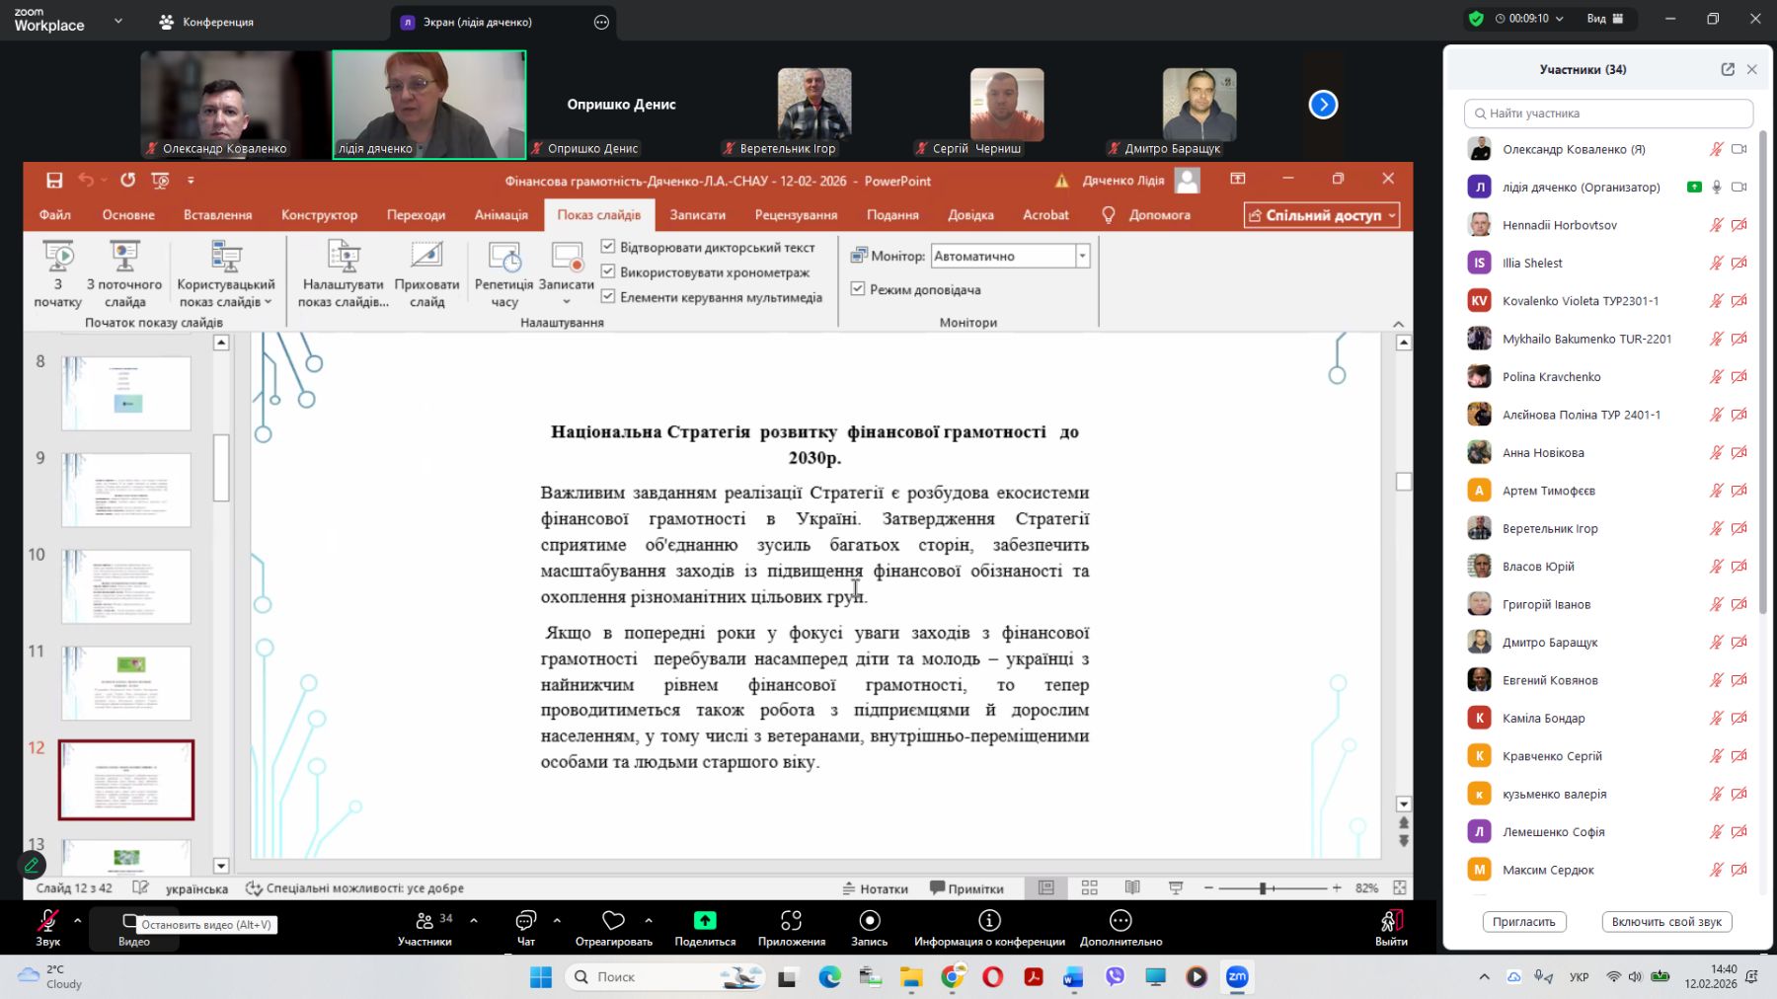Click 'Включить свой звук' button
Viewport: 1777px width, 999px height.
(x=1665, y=922)
